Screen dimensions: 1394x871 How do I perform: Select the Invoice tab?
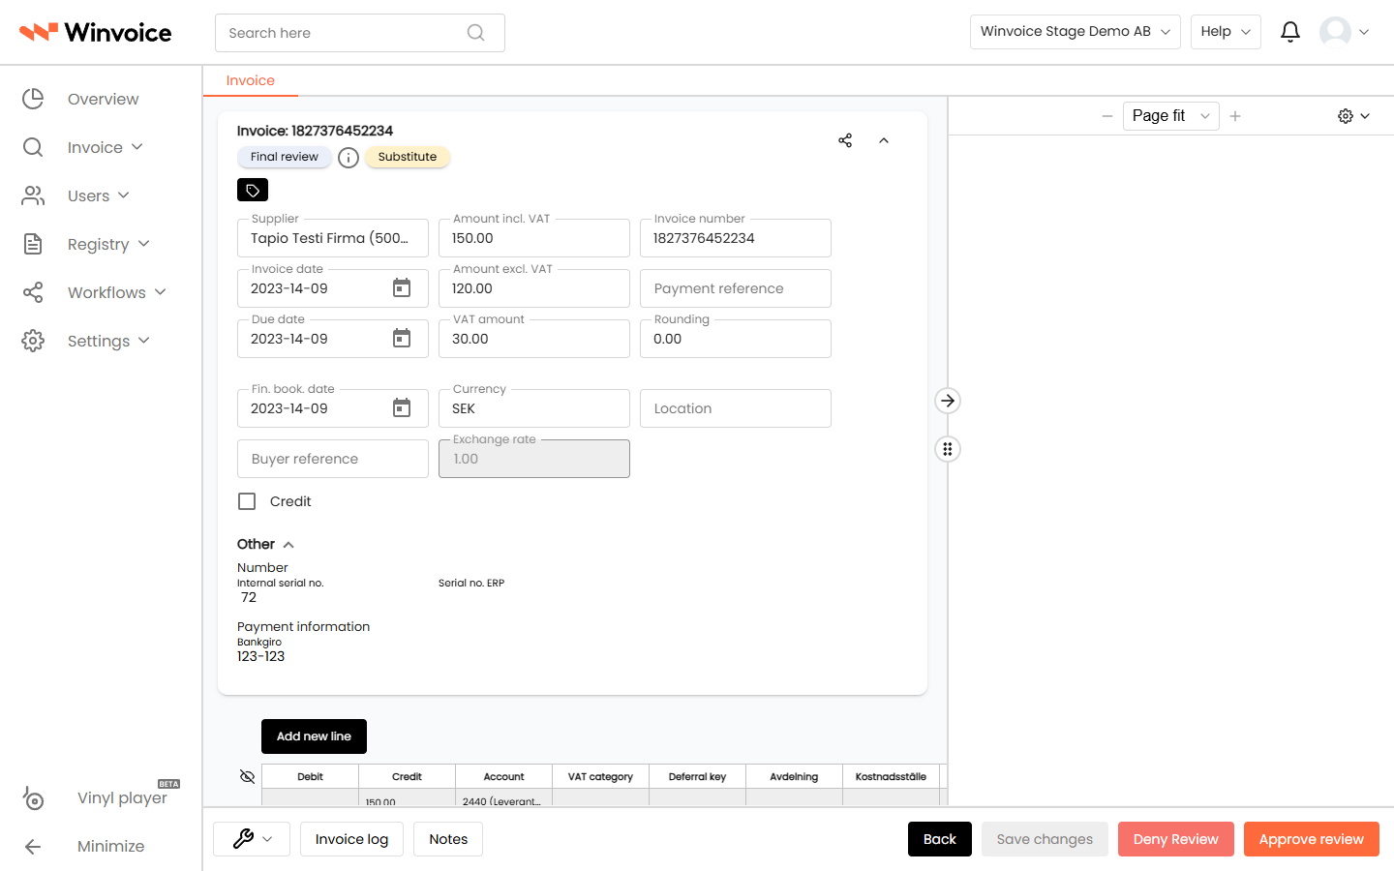point(251,80)
